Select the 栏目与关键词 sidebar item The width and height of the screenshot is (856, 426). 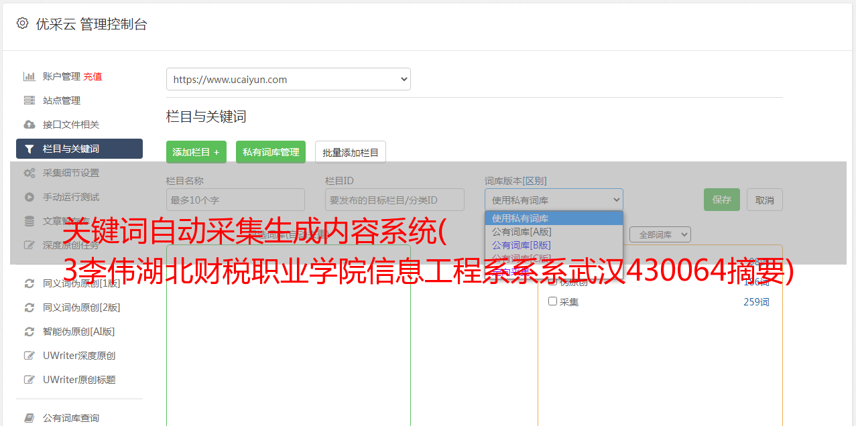79,149
